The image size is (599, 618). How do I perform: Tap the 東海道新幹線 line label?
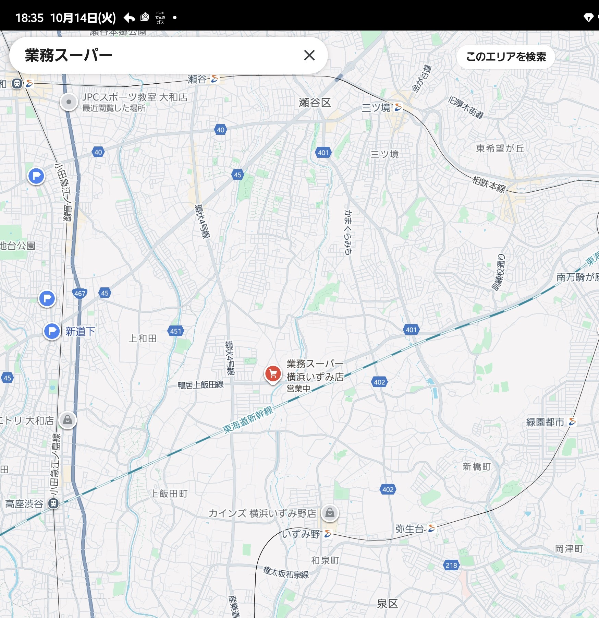click(248, 420)
